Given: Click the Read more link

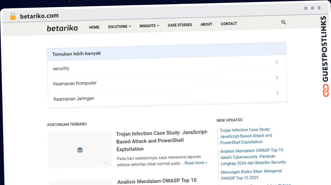Looking at the screenshot, I should click(x=196, y=163).
